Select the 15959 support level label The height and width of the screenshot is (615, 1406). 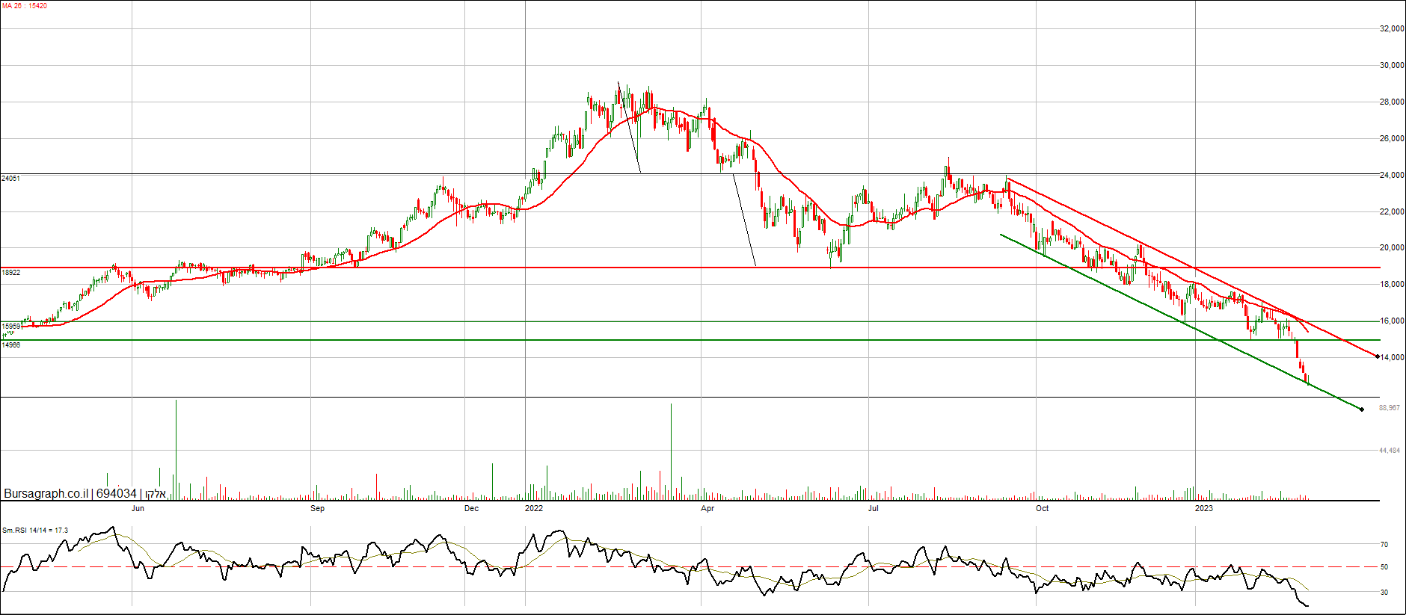10,327
